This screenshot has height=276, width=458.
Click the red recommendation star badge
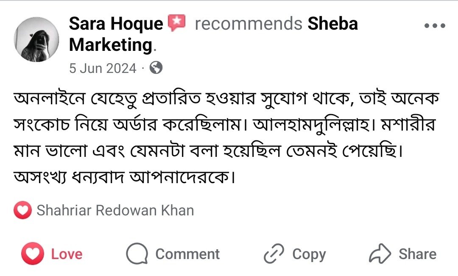pyautogui.click(x=177, y=23)
